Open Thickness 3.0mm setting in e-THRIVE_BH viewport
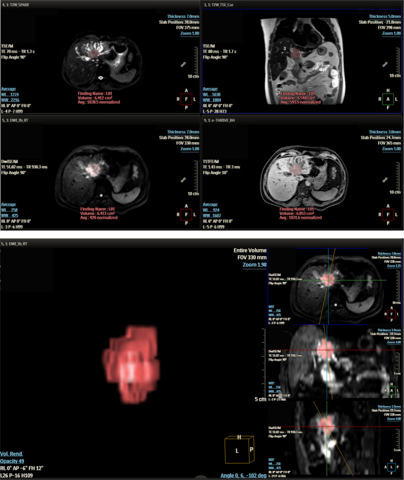The image size is (404, 480). coord(385,132)
